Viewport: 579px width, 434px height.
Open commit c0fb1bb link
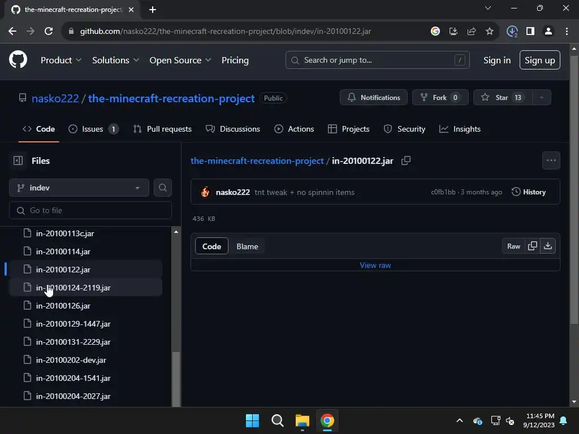[443, 192]
